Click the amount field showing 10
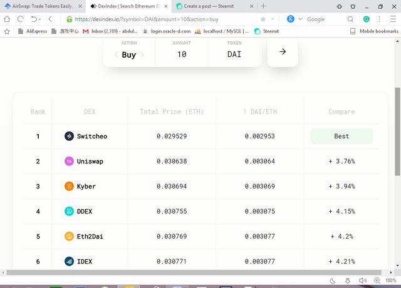Viewport: 401px width, 288px height. [182, 54]
